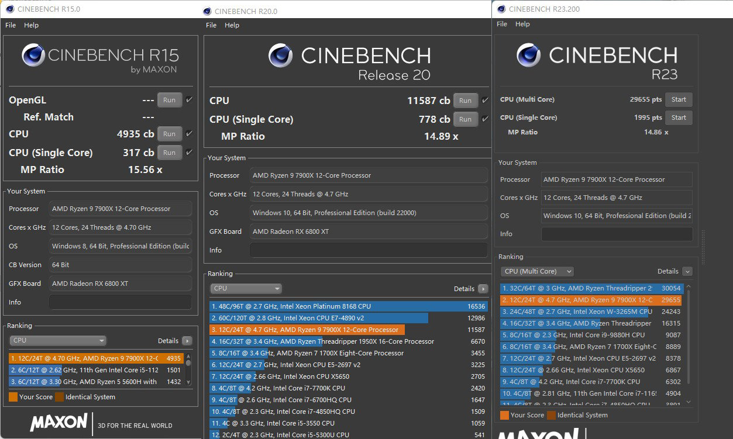Click the Cinebench R23.200 title bar icon
This screenshot has height=439, width=733.
(x=501, y=9)
